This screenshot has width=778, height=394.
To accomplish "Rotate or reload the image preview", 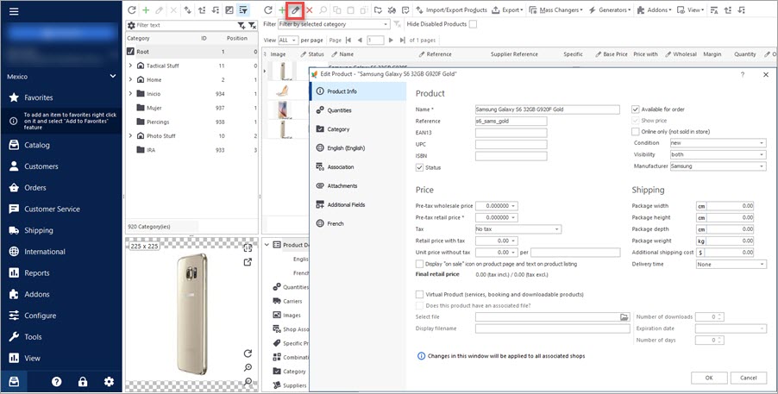I will (x=248, y=353).
